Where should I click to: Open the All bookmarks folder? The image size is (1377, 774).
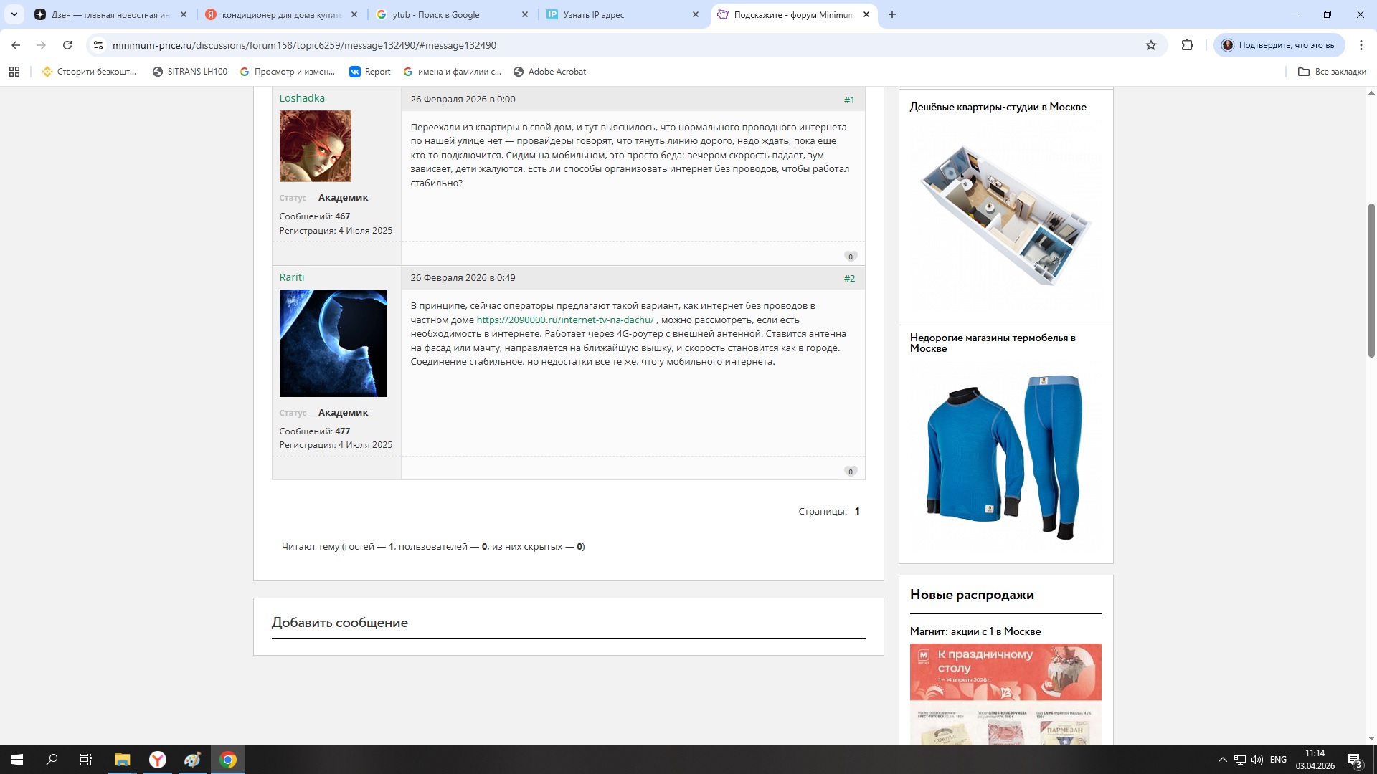1332,72
